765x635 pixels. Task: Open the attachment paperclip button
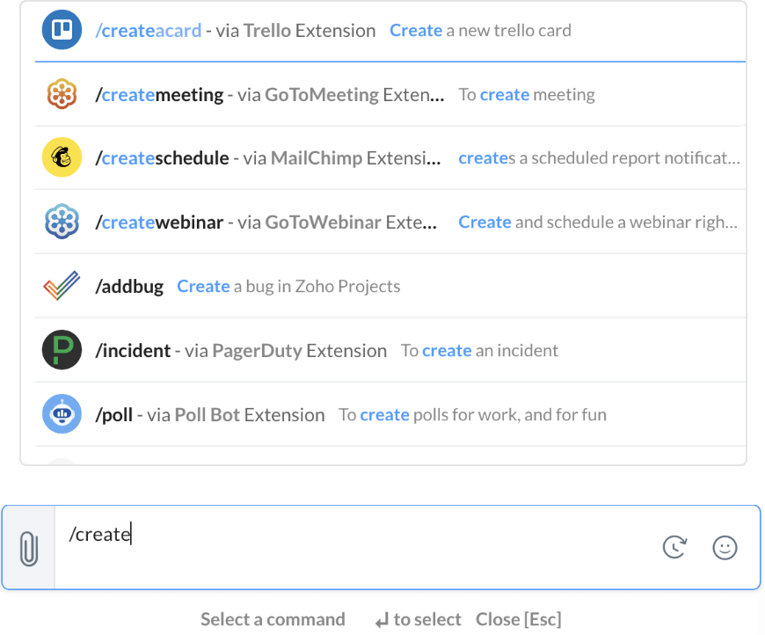pyautogui.click(x=29, y=548)
